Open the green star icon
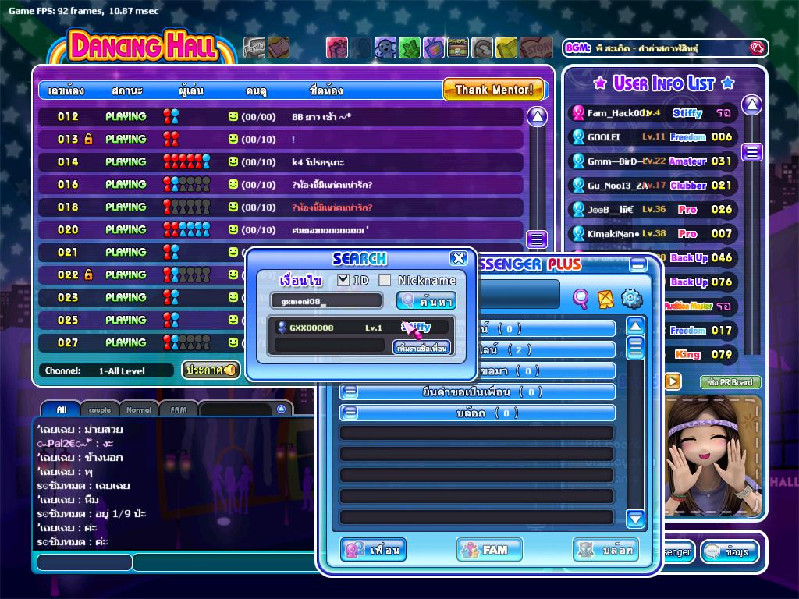 [410, 48]
